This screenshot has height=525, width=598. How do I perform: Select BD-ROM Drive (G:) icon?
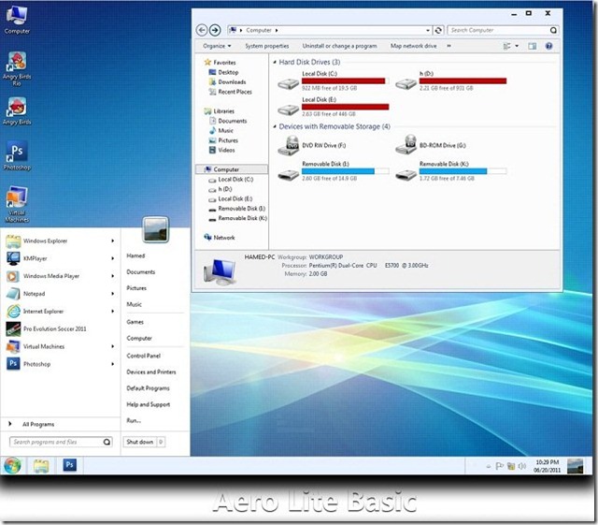[x=406, y=145]
